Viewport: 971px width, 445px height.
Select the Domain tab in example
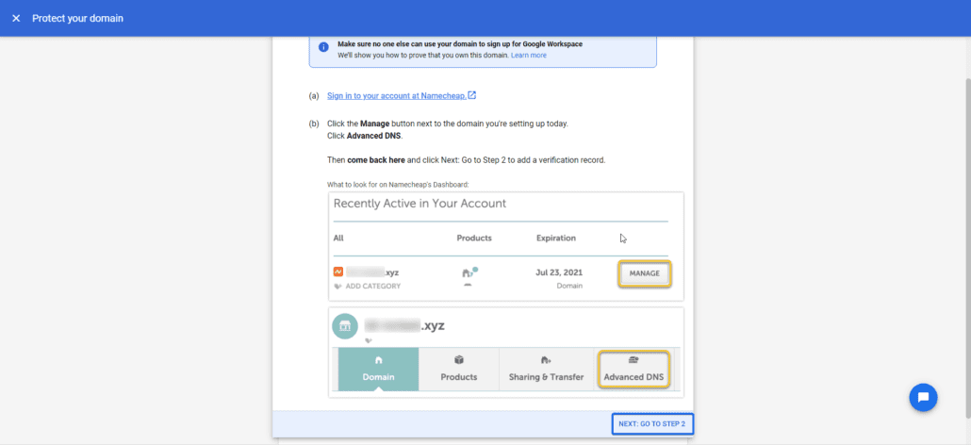point(378,369)
